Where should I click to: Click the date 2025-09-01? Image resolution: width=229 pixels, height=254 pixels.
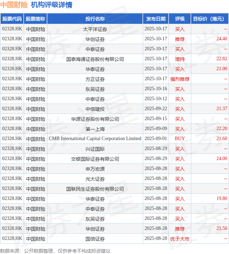pos(156,138)
